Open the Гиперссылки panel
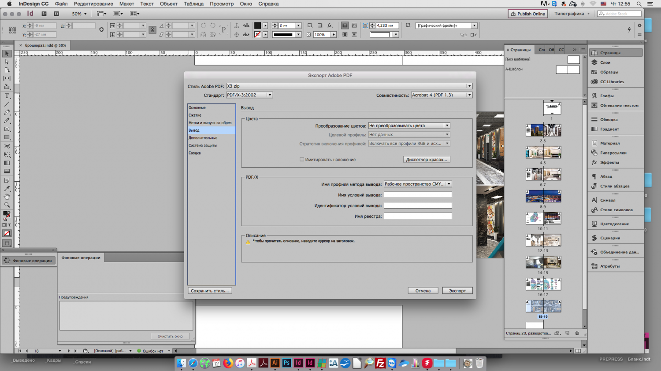This screenshot has width=661, height=371. point(613,153)
